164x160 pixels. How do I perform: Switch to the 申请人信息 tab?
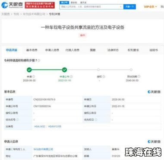coord(52,50)
